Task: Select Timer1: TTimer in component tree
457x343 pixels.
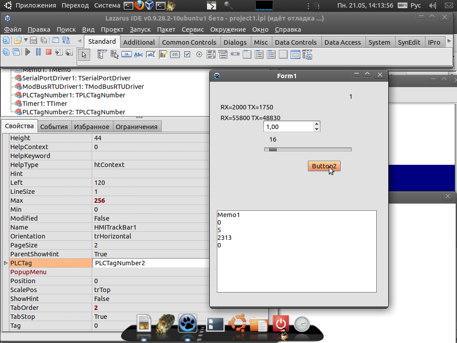Action: (45, 104)
